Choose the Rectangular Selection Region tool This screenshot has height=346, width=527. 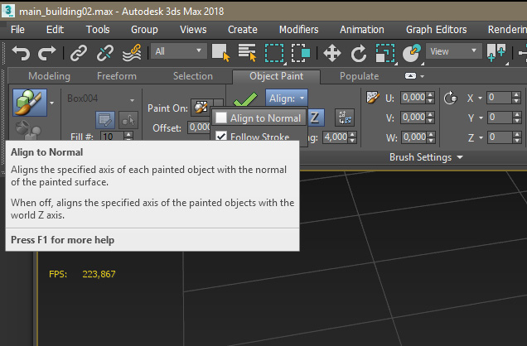click(274, 53)
